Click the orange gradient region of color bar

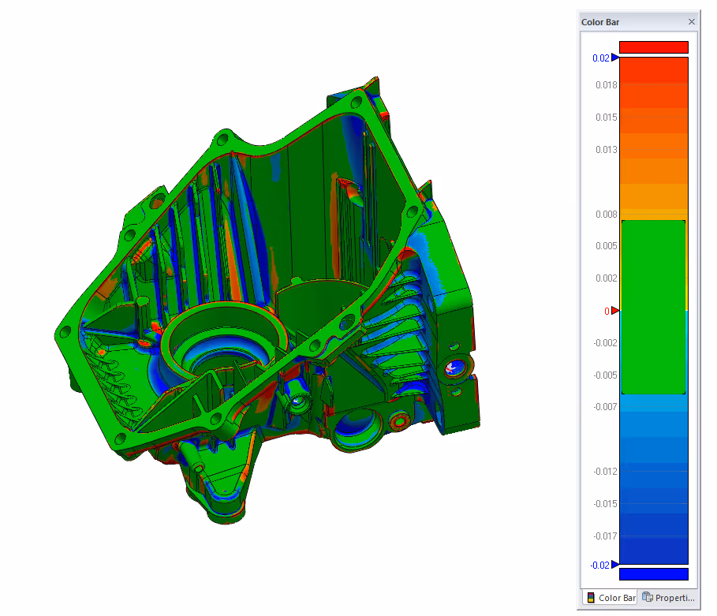[653, 137]
